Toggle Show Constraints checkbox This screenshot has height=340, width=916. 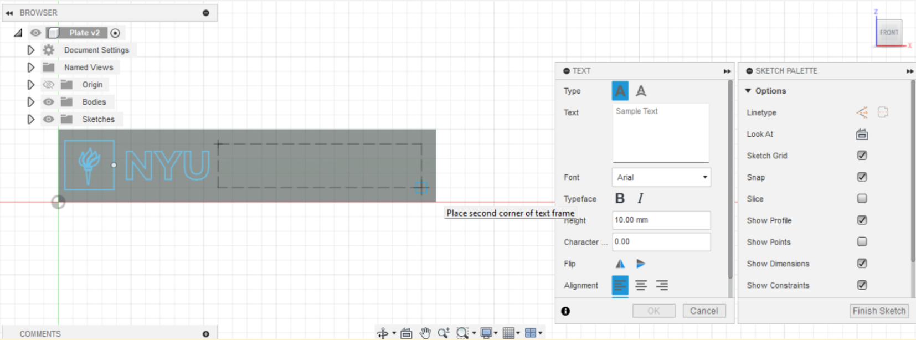click(862, 285)
